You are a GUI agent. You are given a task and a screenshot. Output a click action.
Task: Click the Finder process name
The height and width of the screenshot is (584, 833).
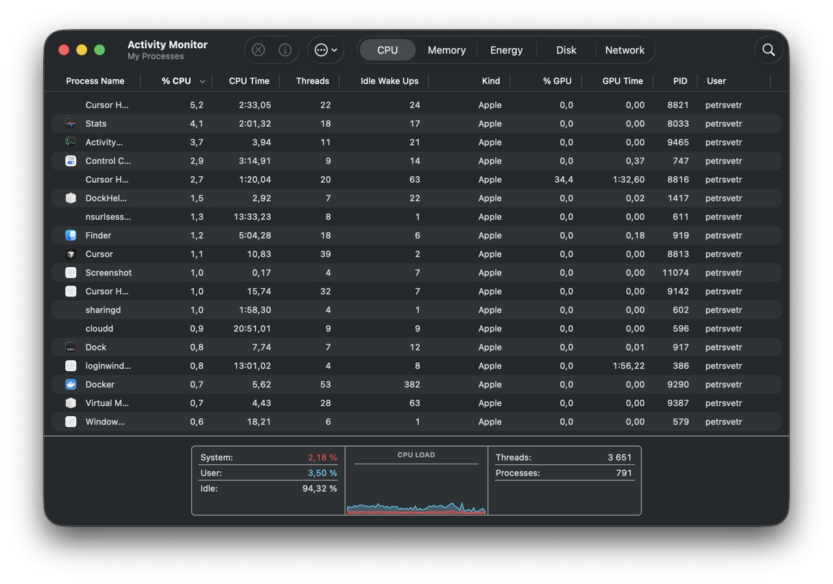point(98,235)
